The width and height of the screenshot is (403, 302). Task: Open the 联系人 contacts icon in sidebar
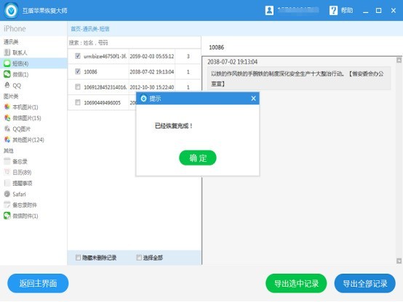(7, 52)
